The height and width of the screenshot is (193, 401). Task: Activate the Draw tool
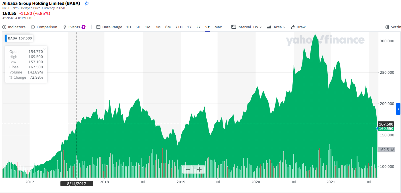coord(298,27)
